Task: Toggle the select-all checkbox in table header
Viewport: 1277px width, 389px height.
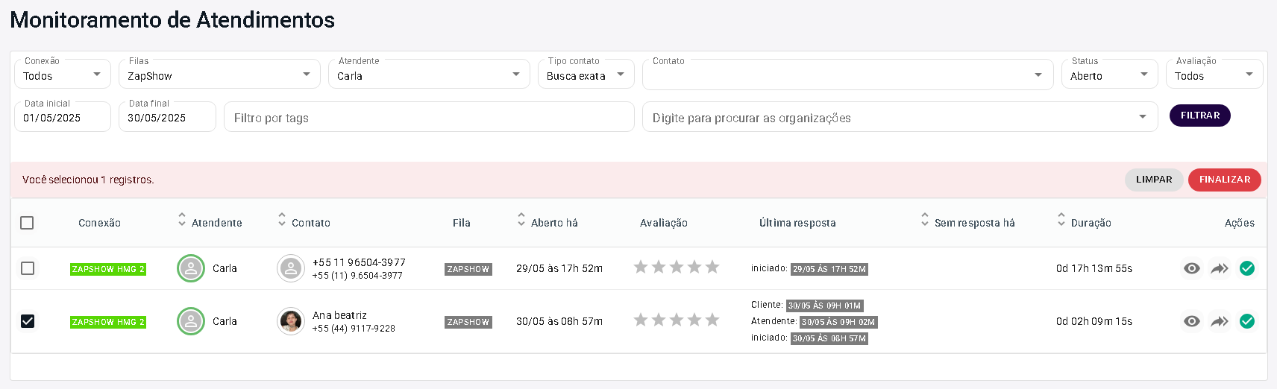Action: 27,223
